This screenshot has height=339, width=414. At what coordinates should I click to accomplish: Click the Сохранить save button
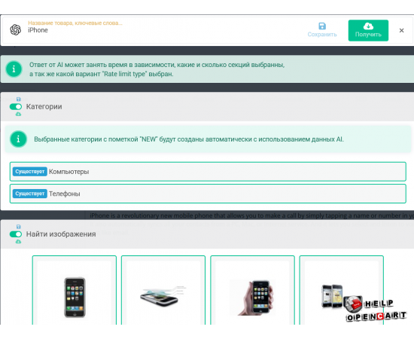point(322,30)
